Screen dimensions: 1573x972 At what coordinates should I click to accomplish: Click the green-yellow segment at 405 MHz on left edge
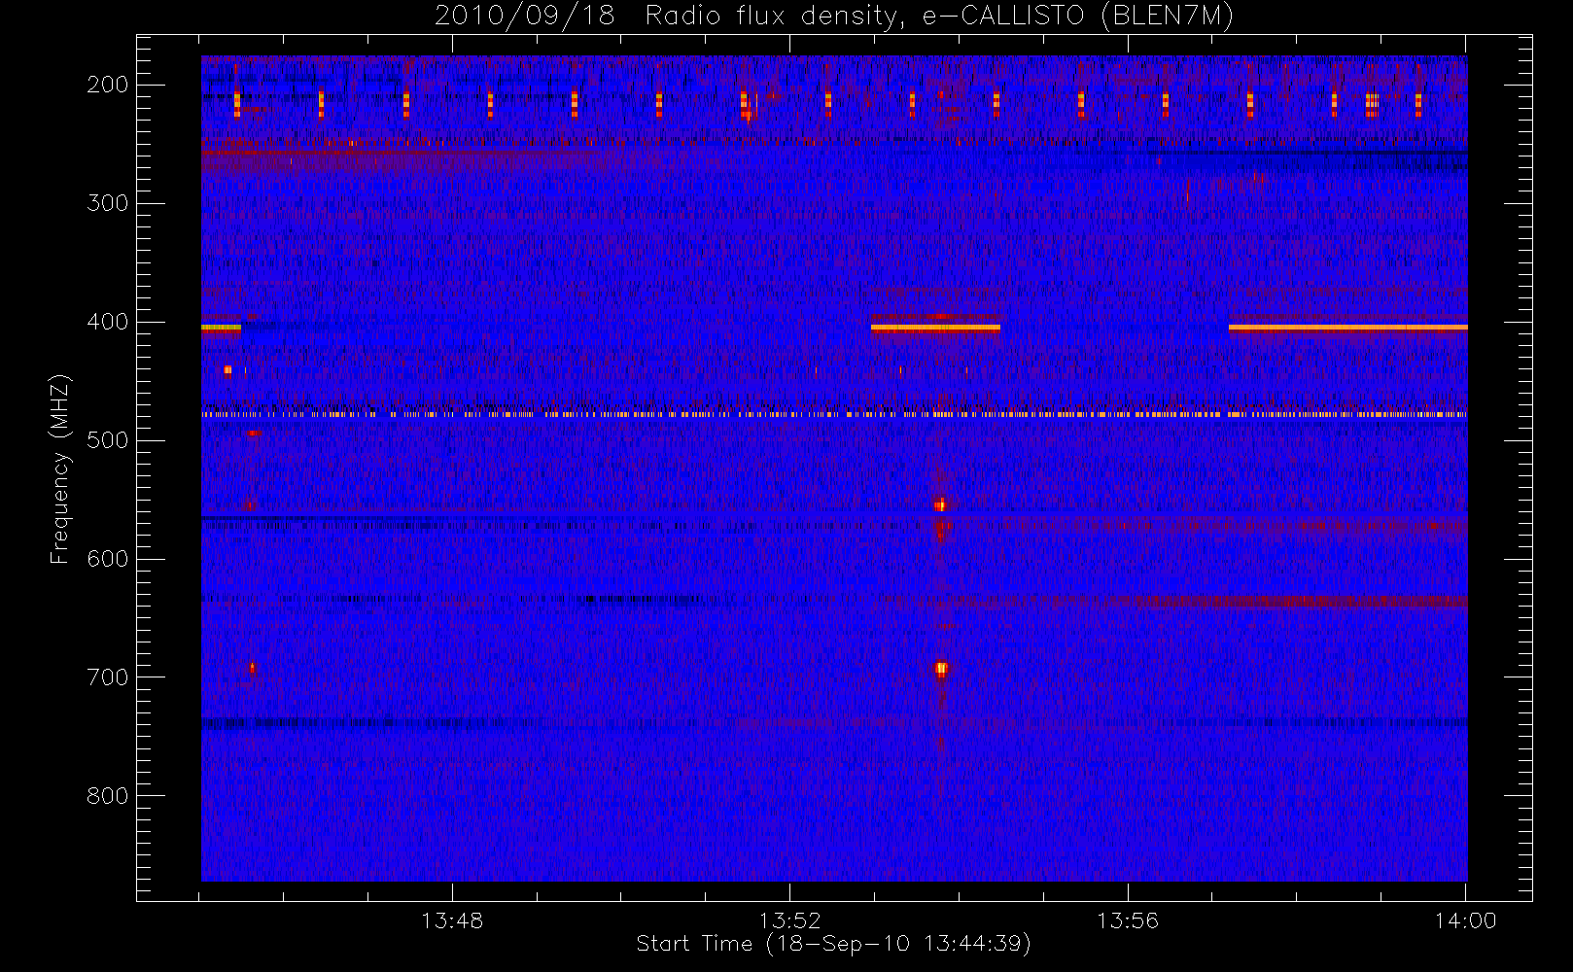[x=221, y=328]
